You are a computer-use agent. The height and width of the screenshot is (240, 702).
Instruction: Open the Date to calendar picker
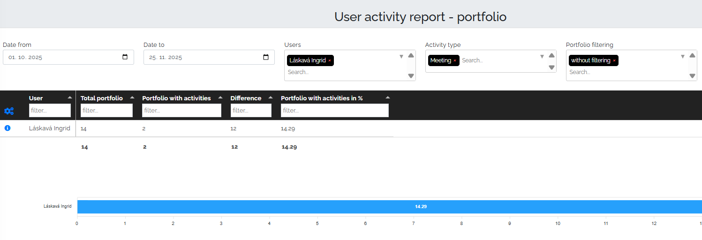266,57
